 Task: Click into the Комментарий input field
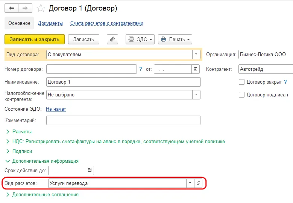[123, 120]
